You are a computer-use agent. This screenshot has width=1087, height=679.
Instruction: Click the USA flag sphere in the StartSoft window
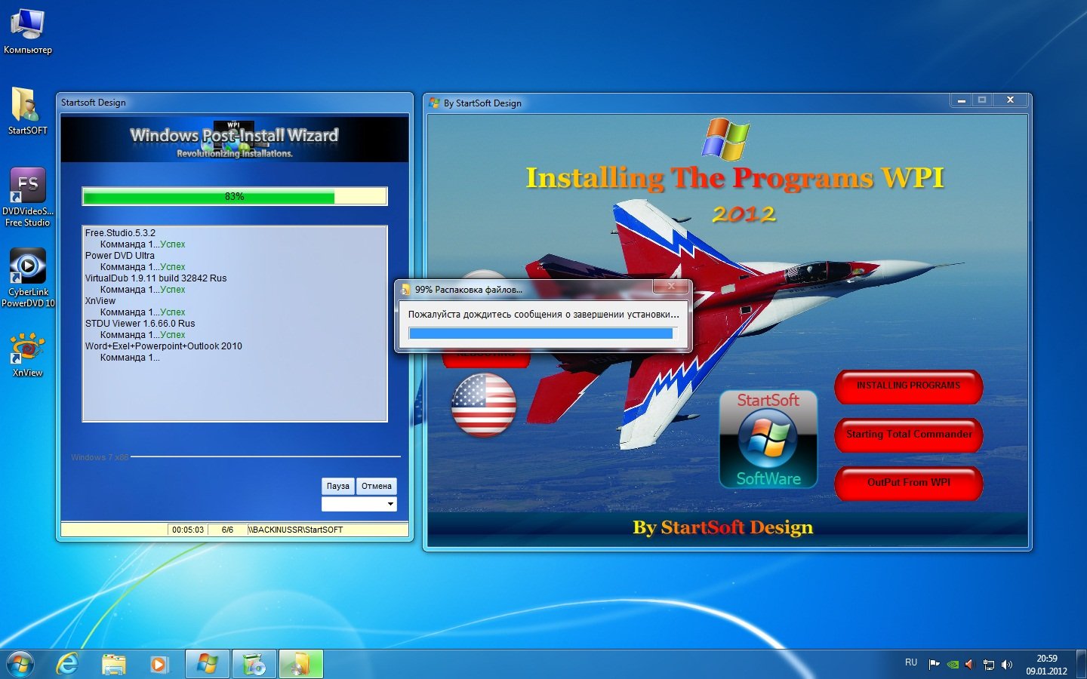point(484,405)
